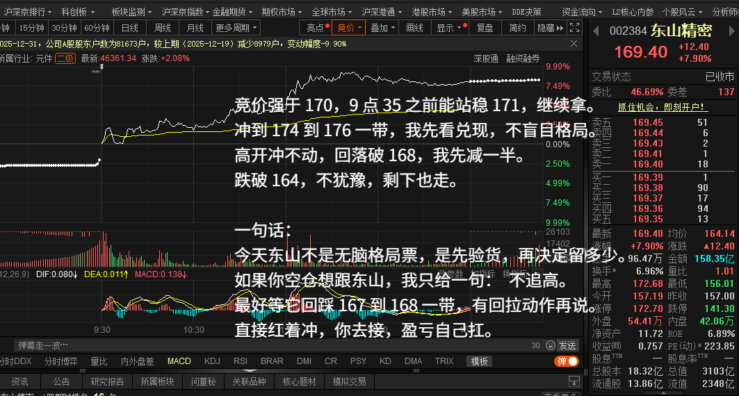This screenshot has width=739, height=396.
Task: Toggle the 亮点 highlights button
Action: click(x=316, y=28)
